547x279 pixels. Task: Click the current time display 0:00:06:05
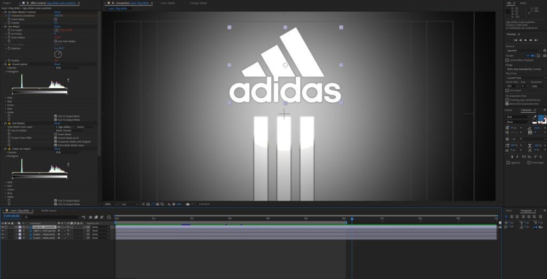coord(12,216)
